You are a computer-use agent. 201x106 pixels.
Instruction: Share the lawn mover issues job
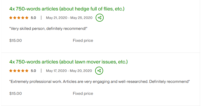pyautogui.click(x=99, y=71)
